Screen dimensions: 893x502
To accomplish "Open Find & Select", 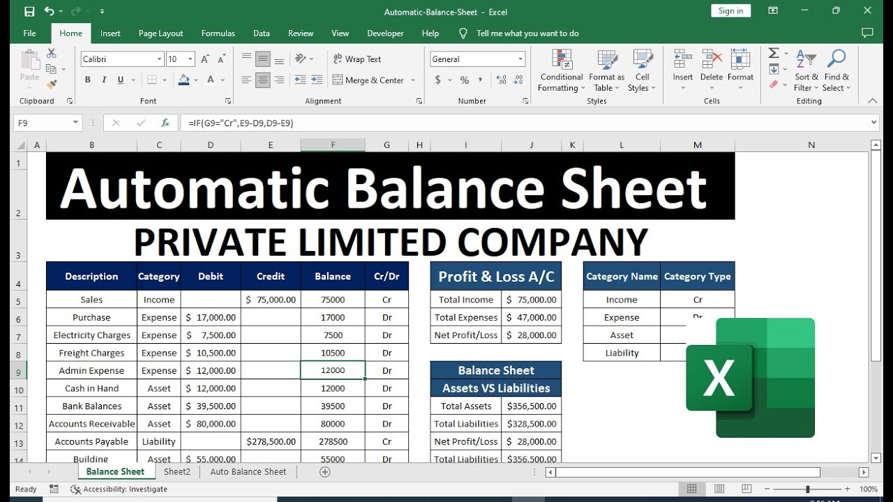I will point(836,70).
